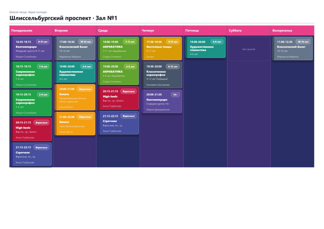The width and height of the screenshot is (324, 229).
Task: Click the Воскресенье column header
Action: 292,31
